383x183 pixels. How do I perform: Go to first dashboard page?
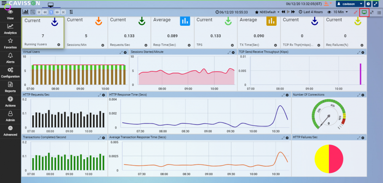(39, 12)
